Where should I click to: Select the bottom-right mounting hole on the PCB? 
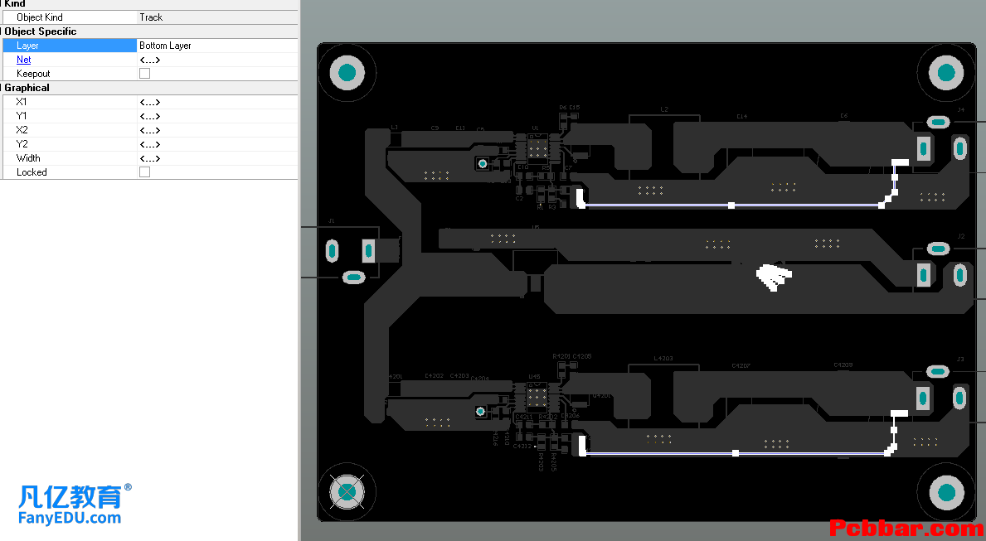pyautogui.click(x=945, y=493)
